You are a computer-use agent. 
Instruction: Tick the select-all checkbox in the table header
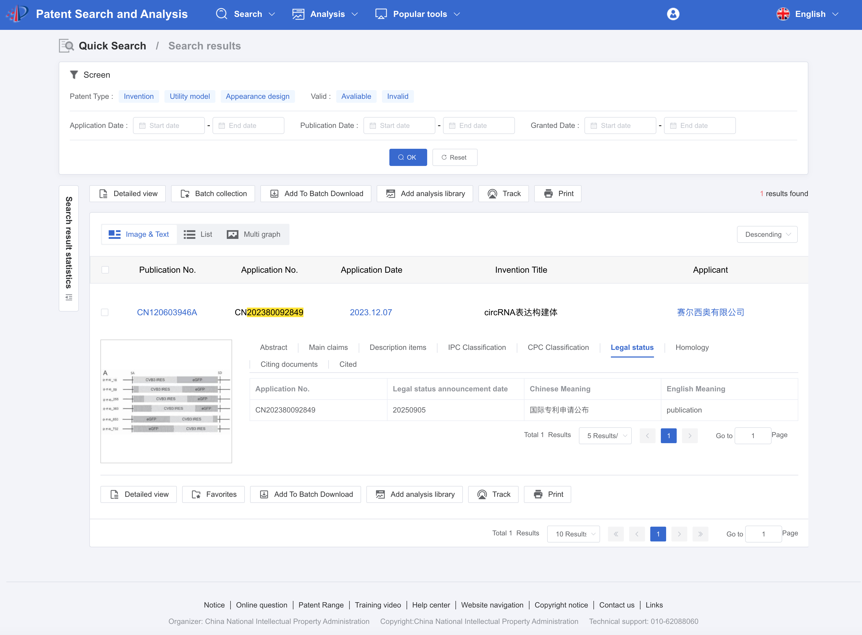coord(105,270)
